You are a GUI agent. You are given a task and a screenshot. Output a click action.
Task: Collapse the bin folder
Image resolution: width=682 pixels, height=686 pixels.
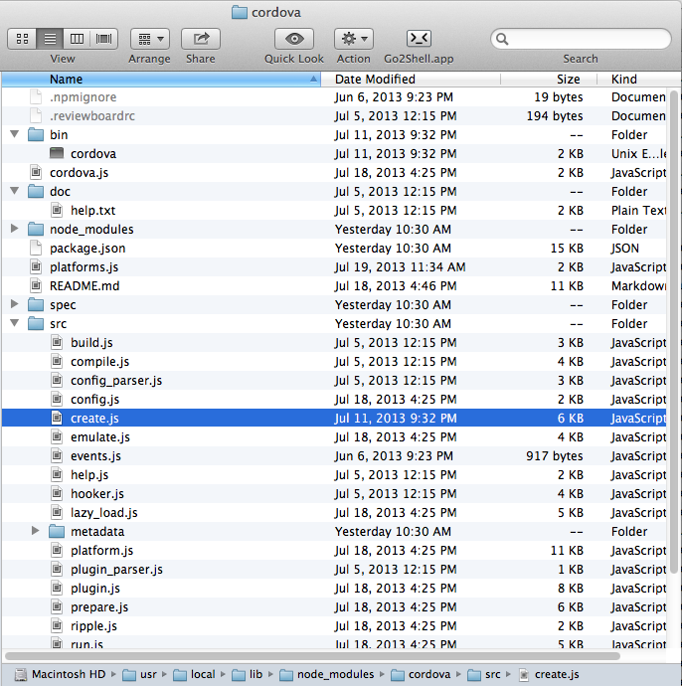(x=14, y=135)
